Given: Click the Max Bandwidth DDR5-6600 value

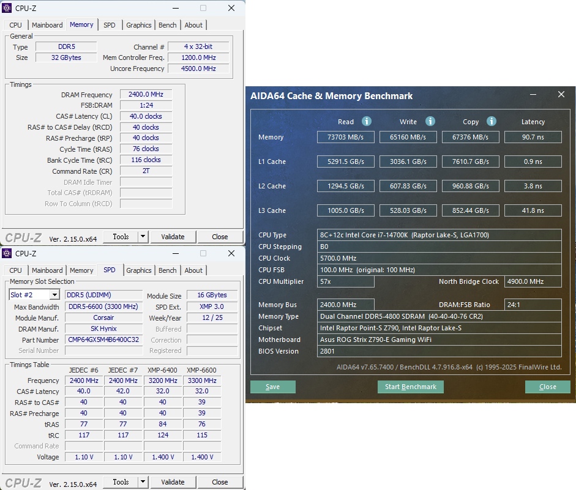Looking at the screenshot, I should (103, 306).
